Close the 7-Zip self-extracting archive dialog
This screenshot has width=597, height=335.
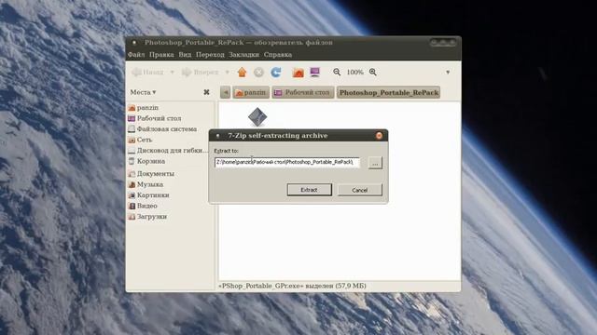coord(379,136)
